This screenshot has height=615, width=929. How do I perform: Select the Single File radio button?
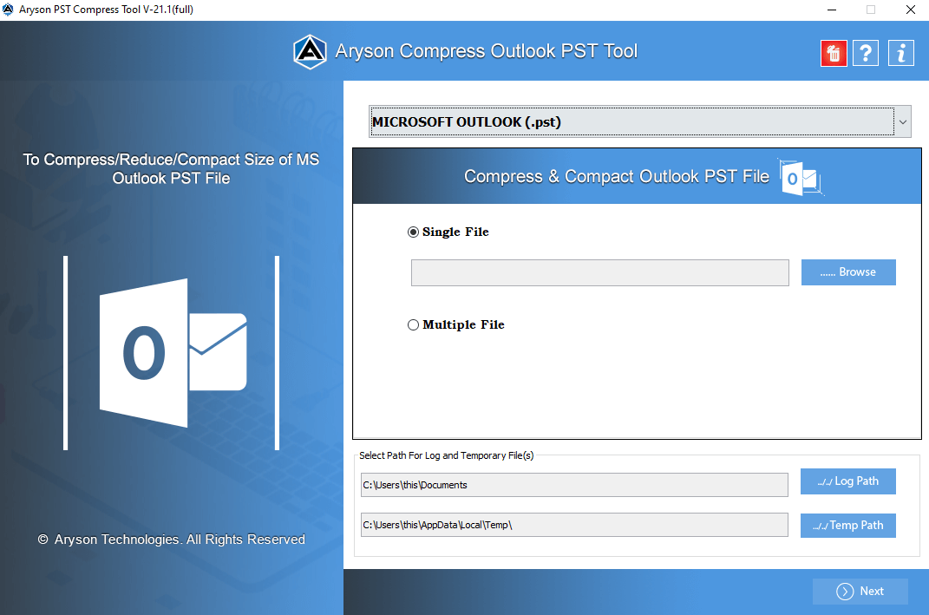click(412, 232)
